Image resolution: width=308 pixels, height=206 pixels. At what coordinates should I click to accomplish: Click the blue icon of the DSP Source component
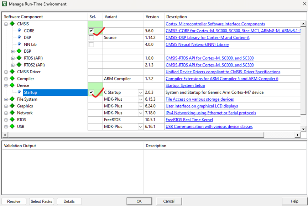pyautogui.click(x=19, y=37)
